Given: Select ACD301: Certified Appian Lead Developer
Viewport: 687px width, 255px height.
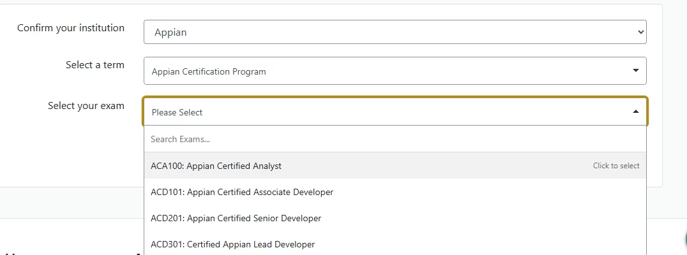Looking at the screenshot, I should tap(395, 244).
